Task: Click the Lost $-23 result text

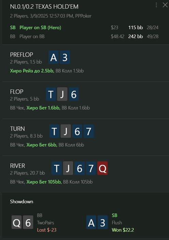Action: tap(47, 230)
